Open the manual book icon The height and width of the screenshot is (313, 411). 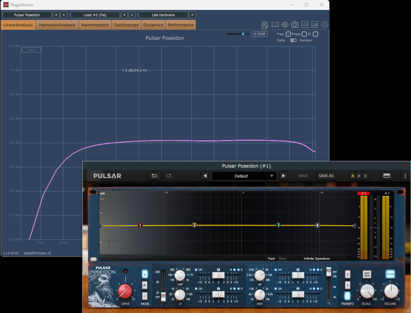click(x=275, y=25)
